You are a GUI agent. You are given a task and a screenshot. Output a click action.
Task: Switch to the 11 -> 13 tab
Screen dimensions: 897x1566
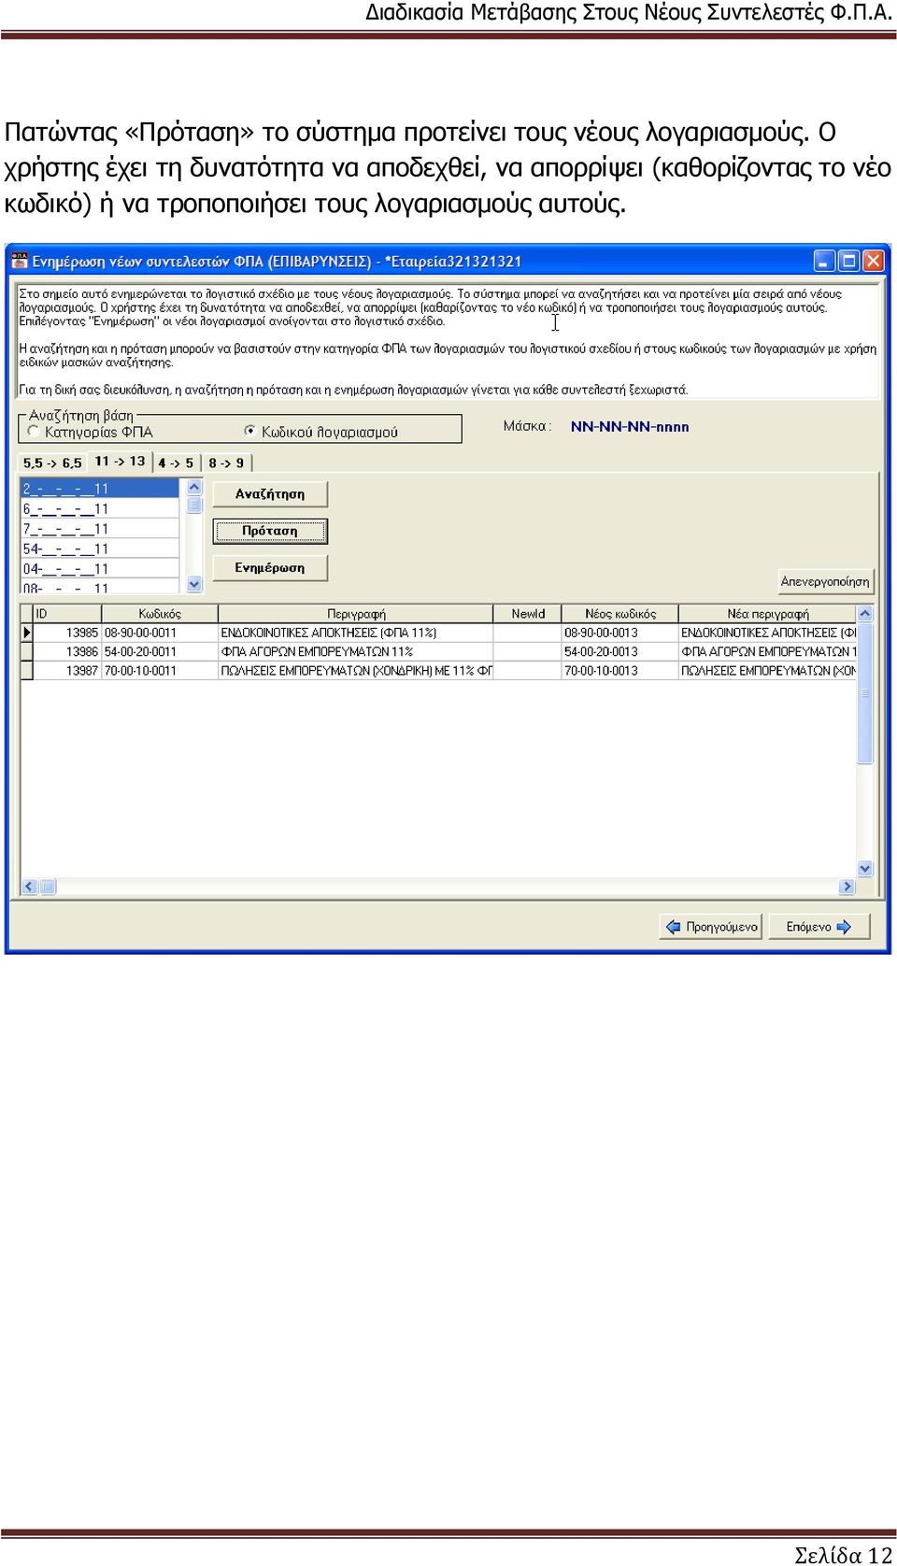[x=120, y=462]
